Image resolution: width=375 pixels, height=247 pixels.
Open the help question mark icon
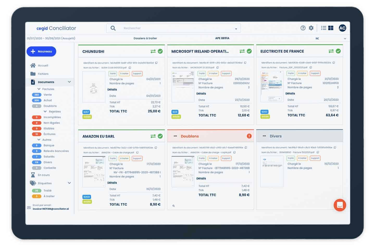(303, 28)
